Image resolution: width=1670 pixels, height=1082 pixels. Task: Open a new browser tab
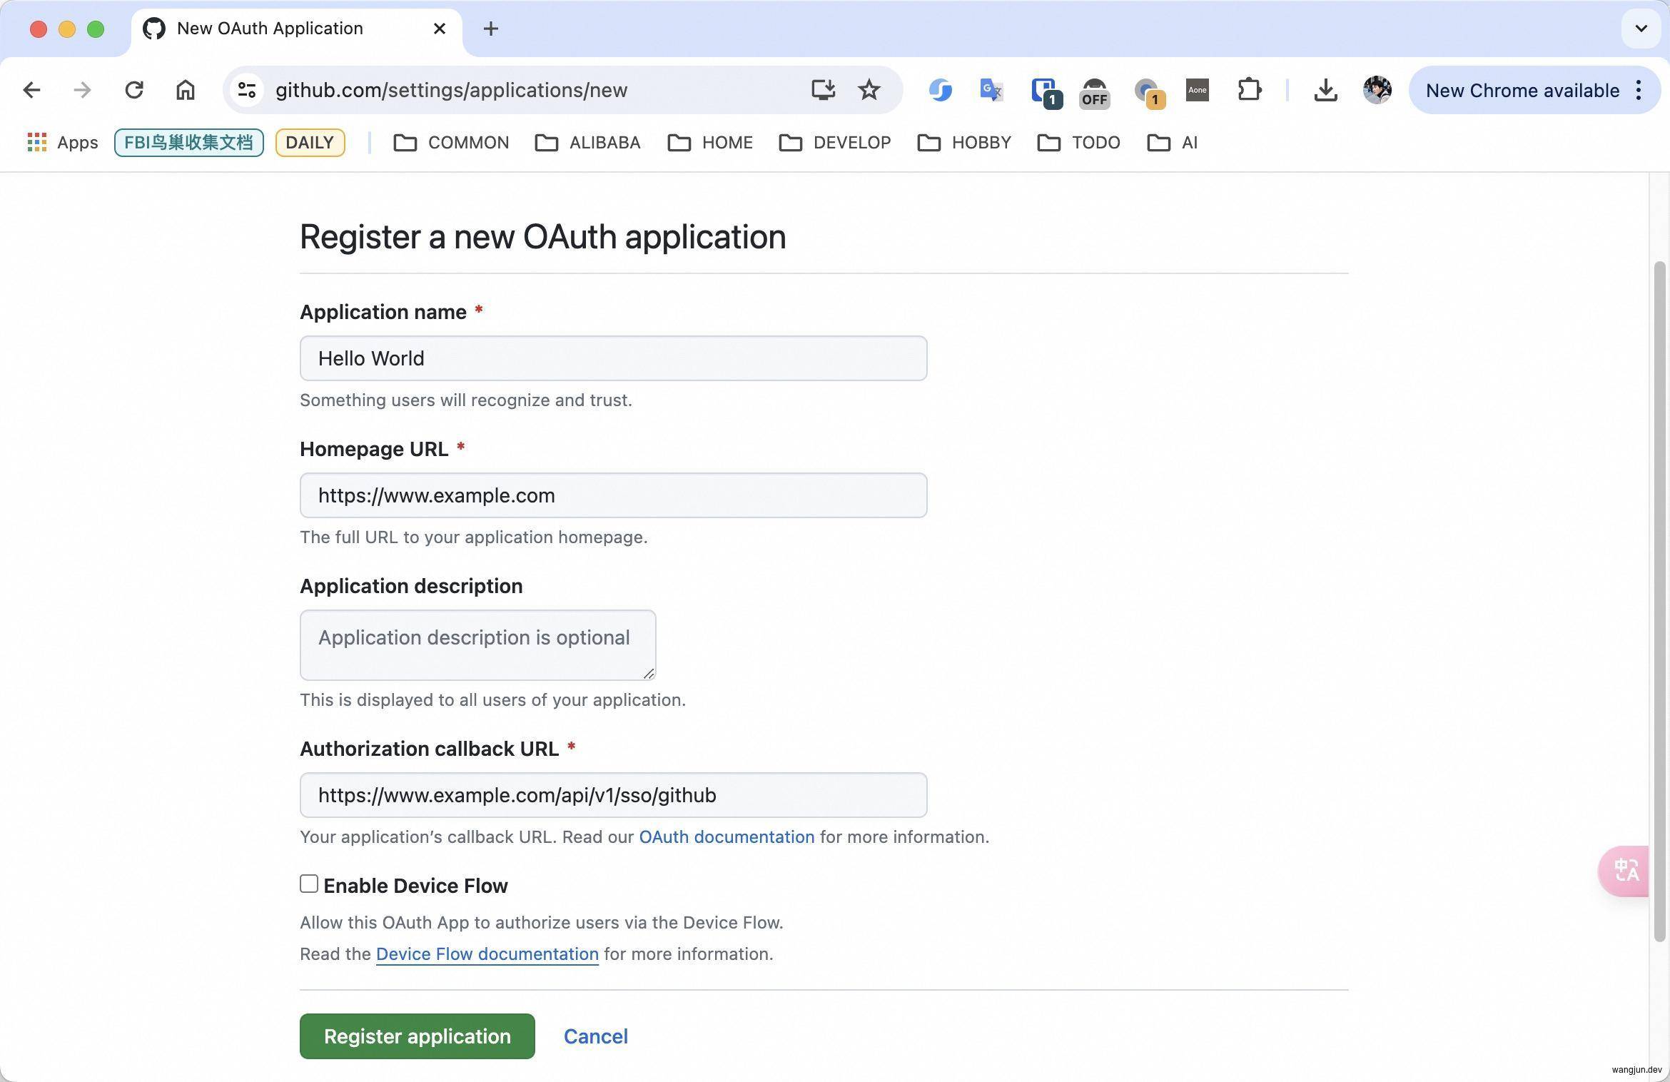coord(490,29)
